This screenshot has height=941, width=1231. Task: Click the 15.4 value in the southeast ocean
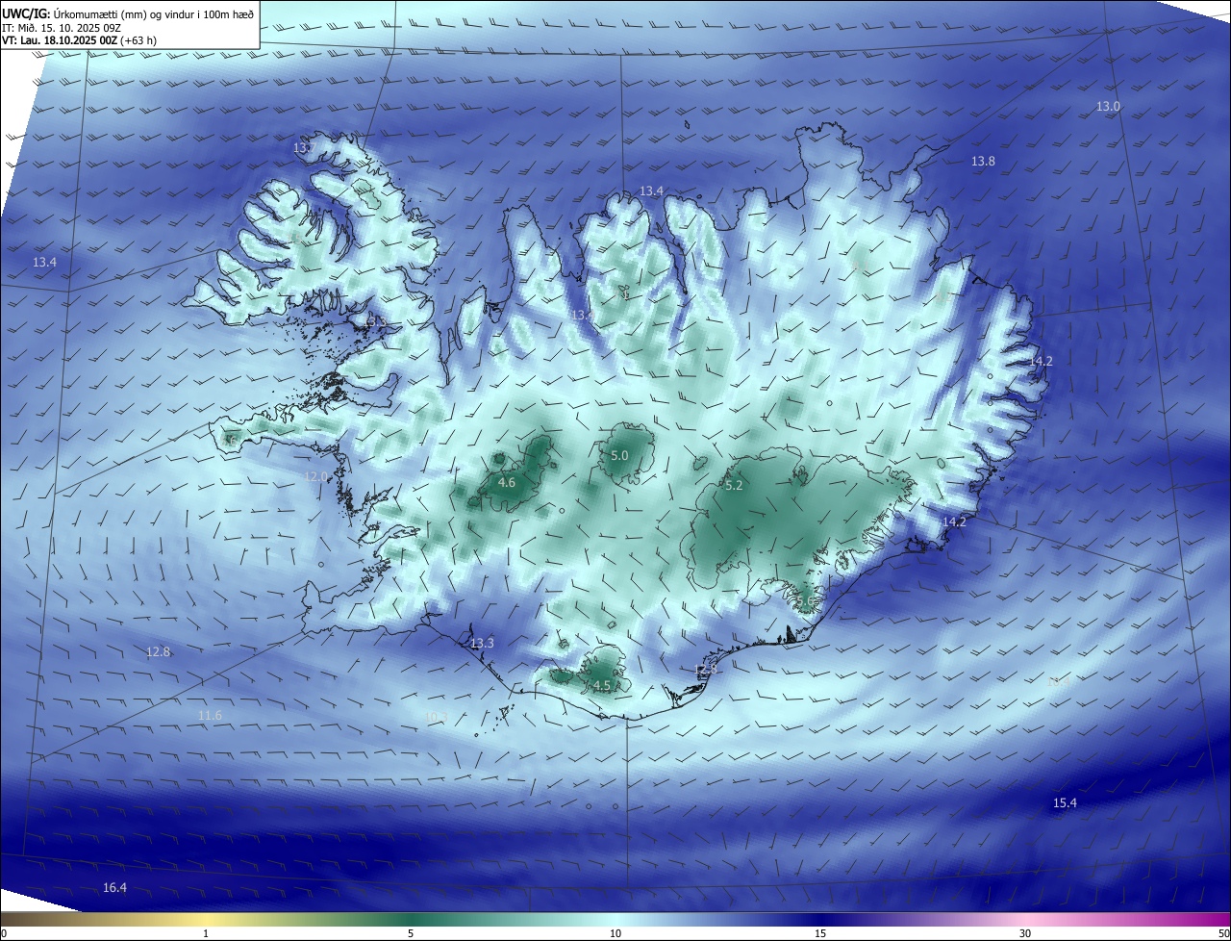(1065, 802)
